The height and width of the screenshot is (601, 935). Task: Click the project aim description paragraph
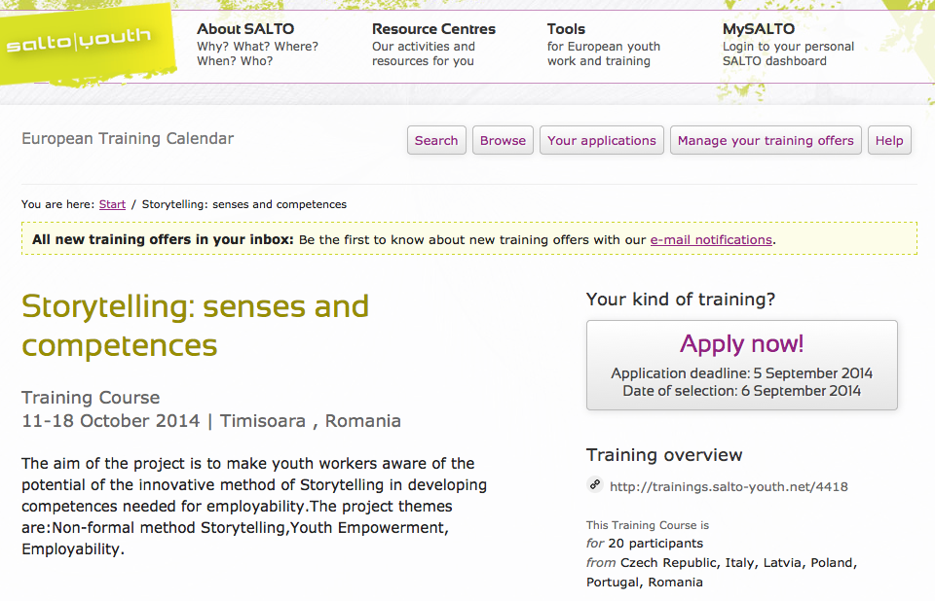254,507
